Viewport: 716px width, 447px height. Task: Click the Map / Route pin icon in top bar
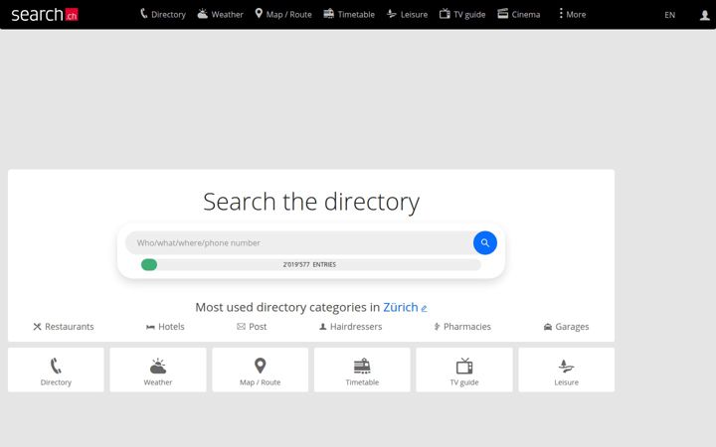[259, 14]
